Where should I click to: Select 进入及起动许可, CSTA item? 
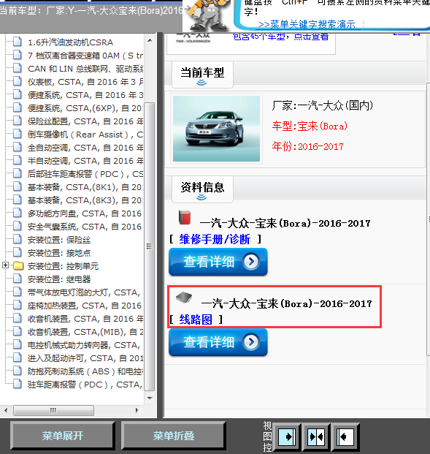click(85, 358)
